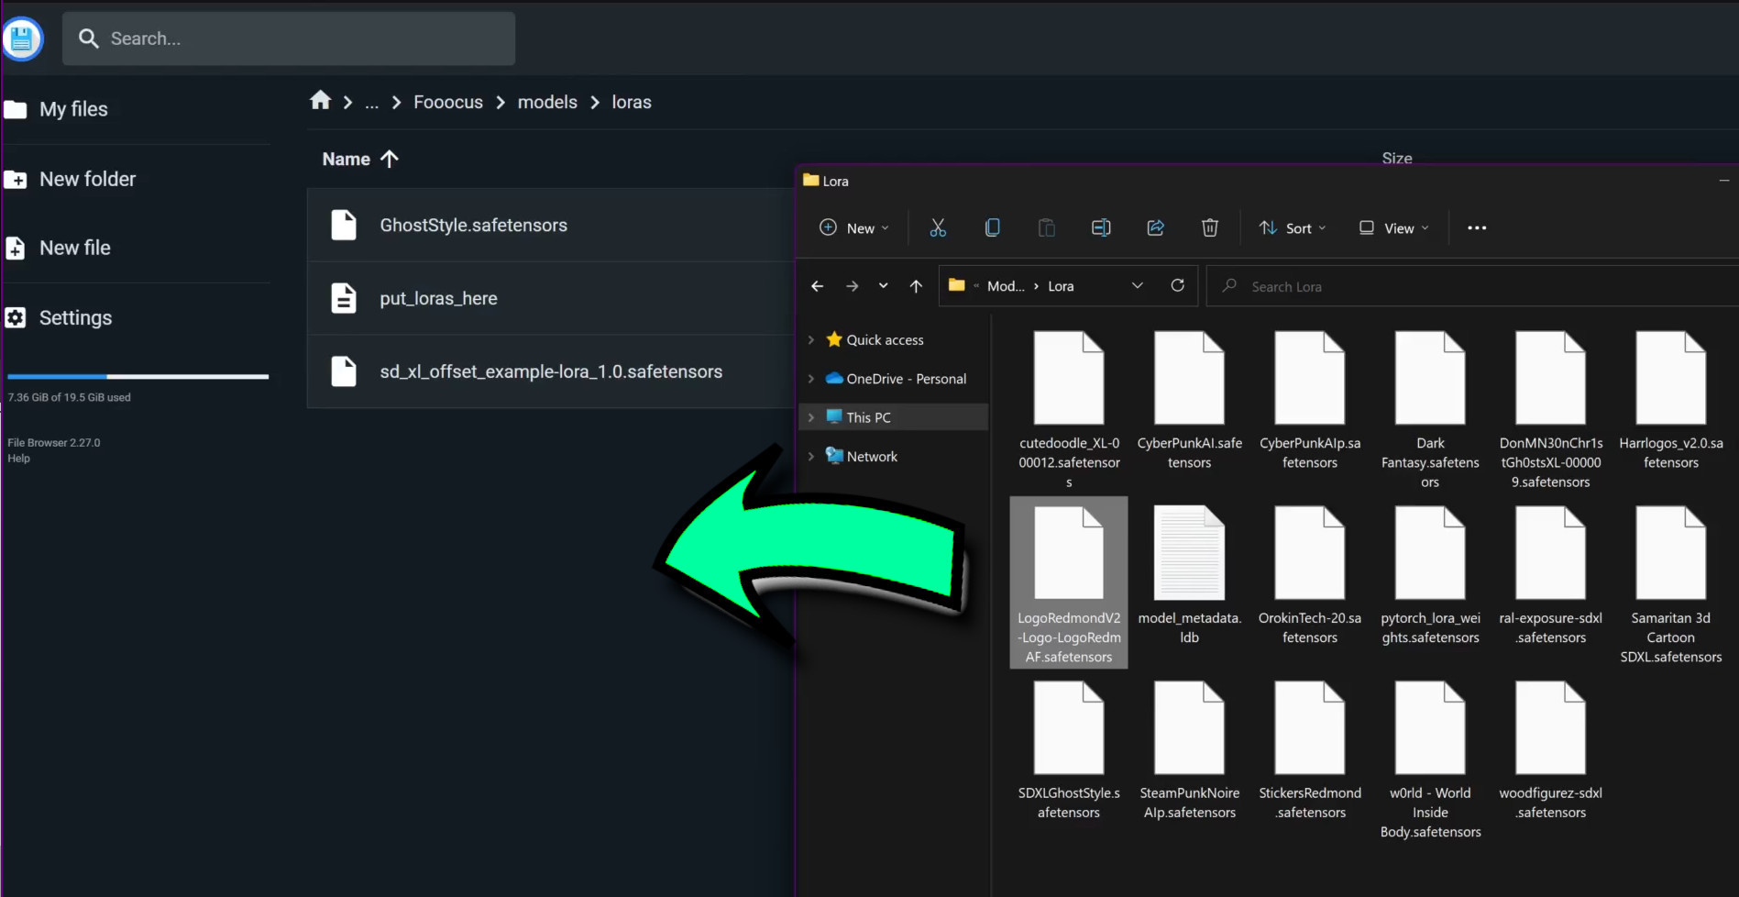Screen dimensions: 1739x897
Task: Select SteamPunkNoireAIp.safetensors file
Action: pyautogui.click(x=1190, y=750)
